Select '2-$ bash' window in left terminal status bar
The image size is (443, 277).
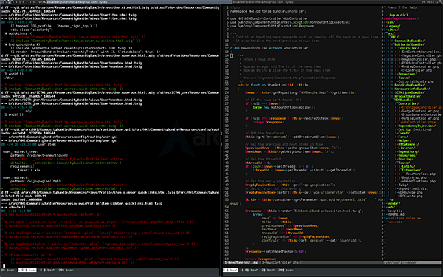(x=47, y=270)
